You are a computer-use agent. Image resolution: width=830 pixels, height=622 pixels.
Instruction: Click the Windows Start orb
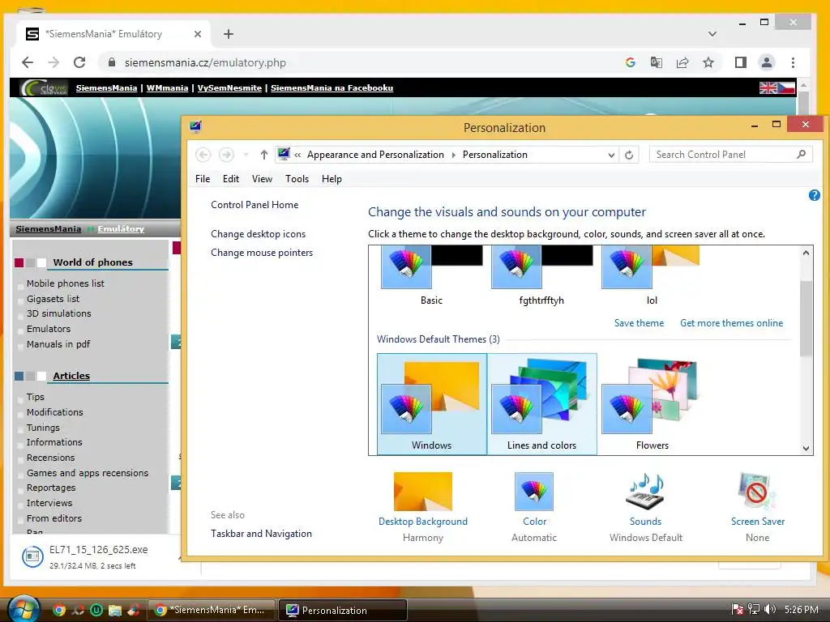point(23,609)
